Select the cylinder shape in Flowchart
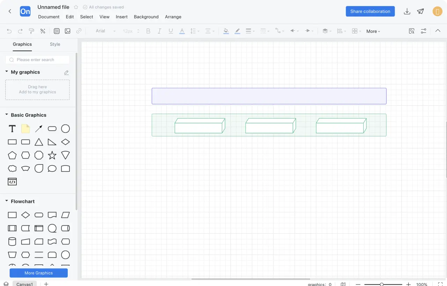This screenshot has height=286, width=447. [x=12, y=241]
